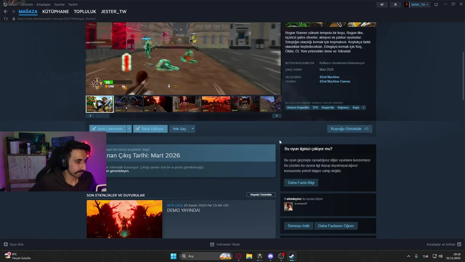Viewport: 465px width, 262px height.
Task: Click the page vertical scrollbar
Action: coord(463,76)
